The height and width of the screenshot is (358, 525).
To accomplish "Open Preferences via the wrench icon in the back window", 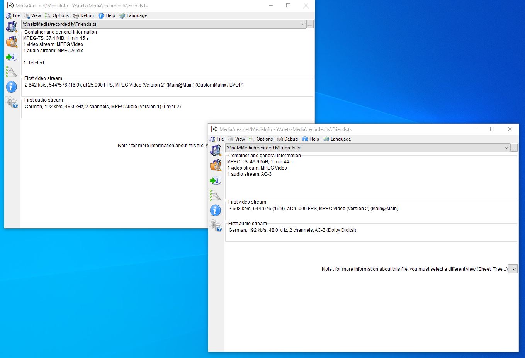I will pyautogui.click(x=12, y=72).
